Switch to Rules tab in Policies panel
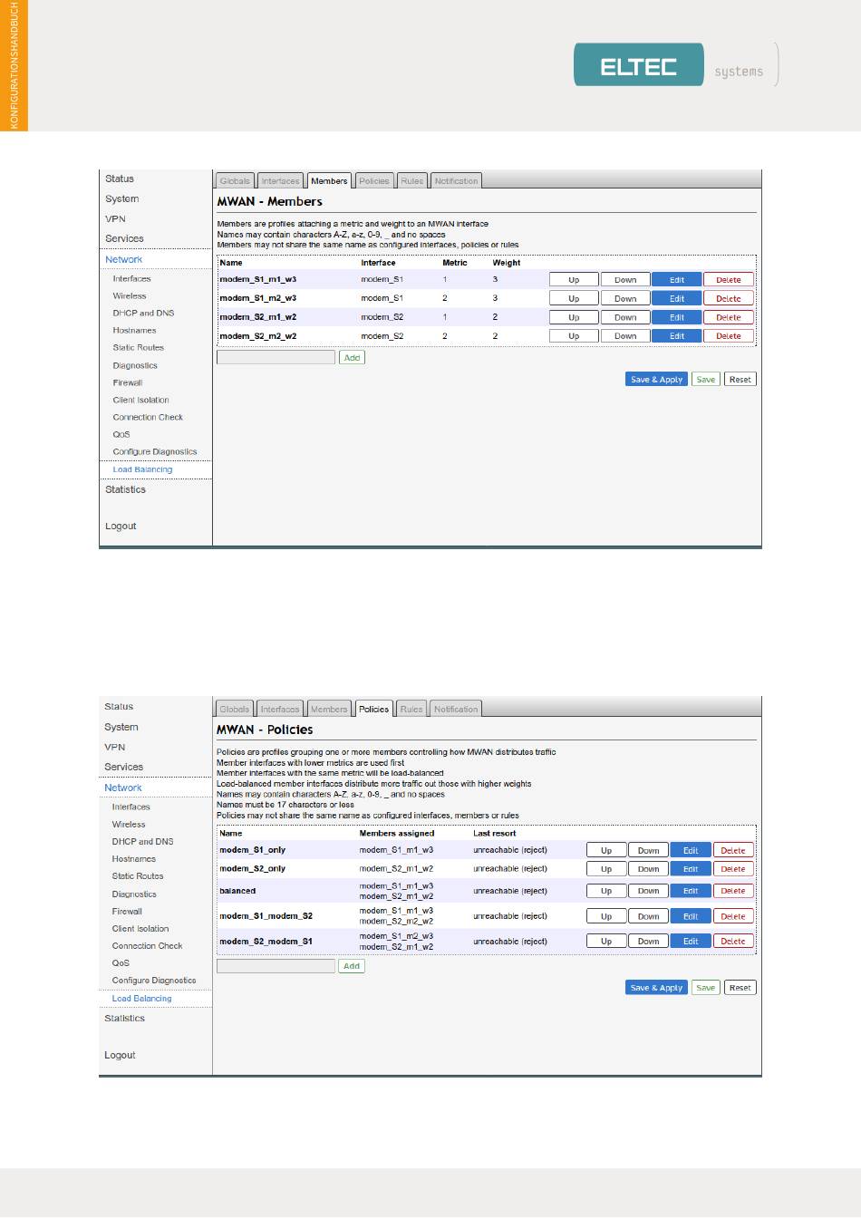The height and width of the screenshot is (1218, 861). pos(411,710)
